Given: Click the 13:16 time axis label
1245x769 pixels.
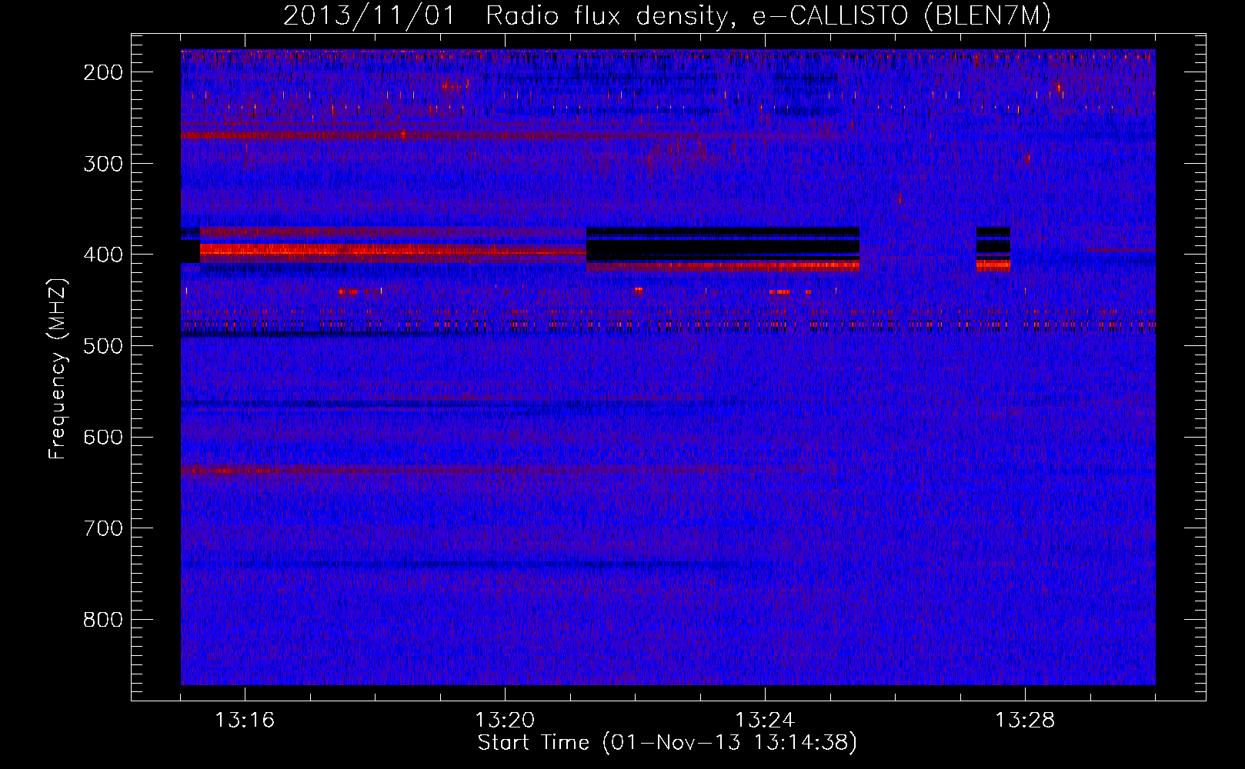Looking at the screenshot, I should 245,721.
